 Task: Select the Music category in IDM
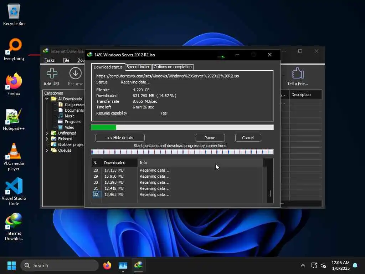tap(70, 116)
